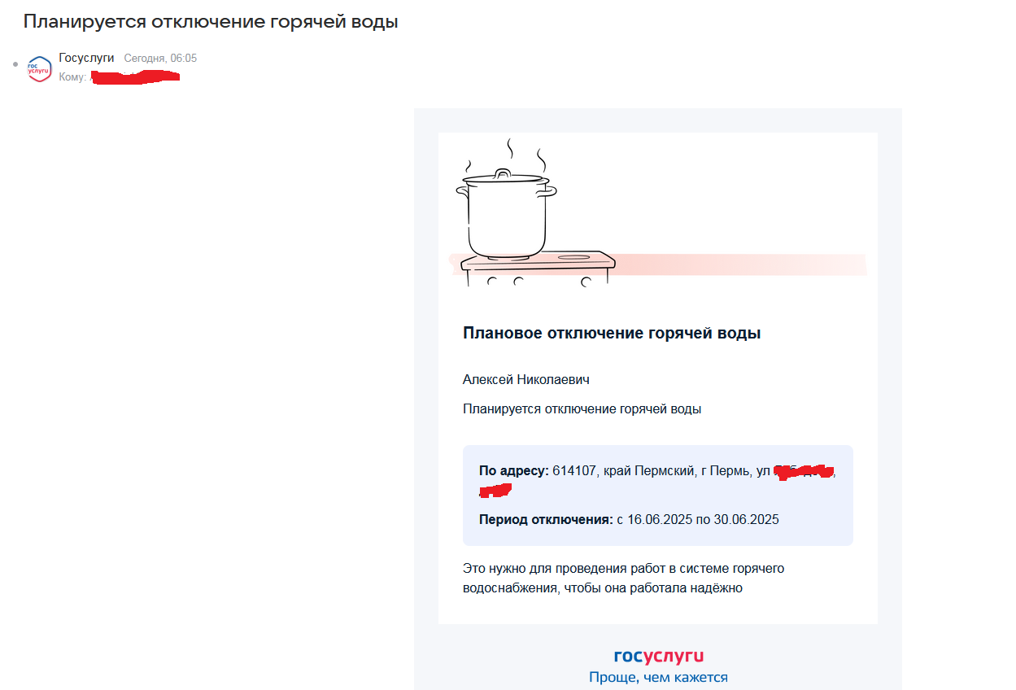The image size is (1016, 690).
Task: Click body line Планируется отключение горячей воды
Action: pyautogui.click(x=582, y=409)
